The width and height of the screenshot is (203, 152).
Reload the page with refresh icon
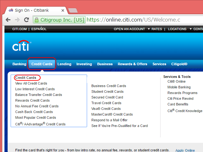[27, 20]
